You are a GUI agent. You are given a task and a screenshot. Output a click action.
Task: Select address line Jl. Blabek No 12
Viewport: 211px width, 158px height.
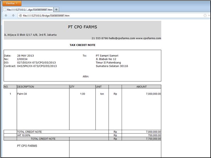106,59
